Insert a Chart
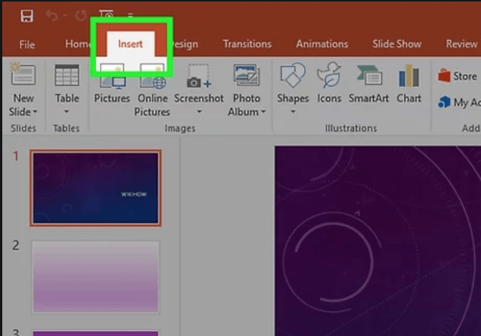 [408, 83]
